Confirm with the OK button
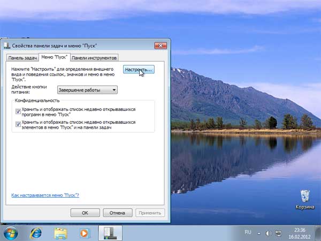 pyautogui.click(x=85, y=213)
